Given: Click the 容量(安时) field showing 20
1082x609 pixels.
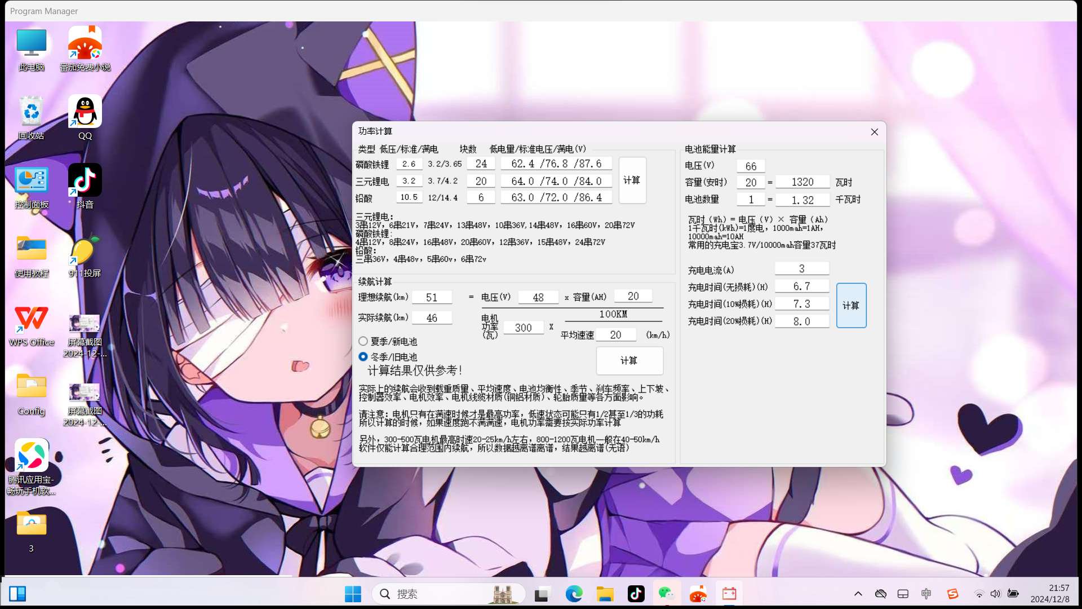Looking at the screenshot, I should point(751,183).
